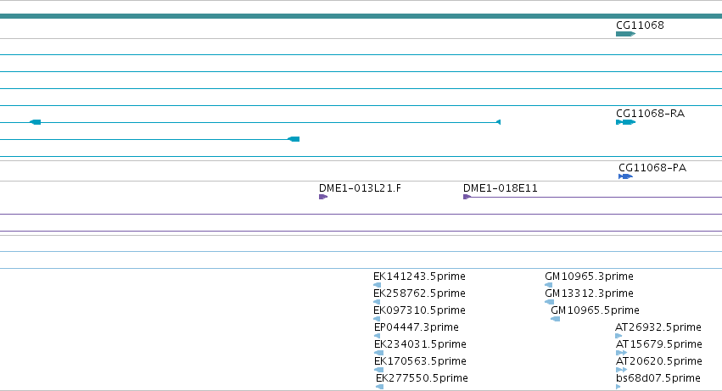Select the CG11068-RA transcript glyph
This screenshot has height=391, width=722.
(x=626, y=122)
